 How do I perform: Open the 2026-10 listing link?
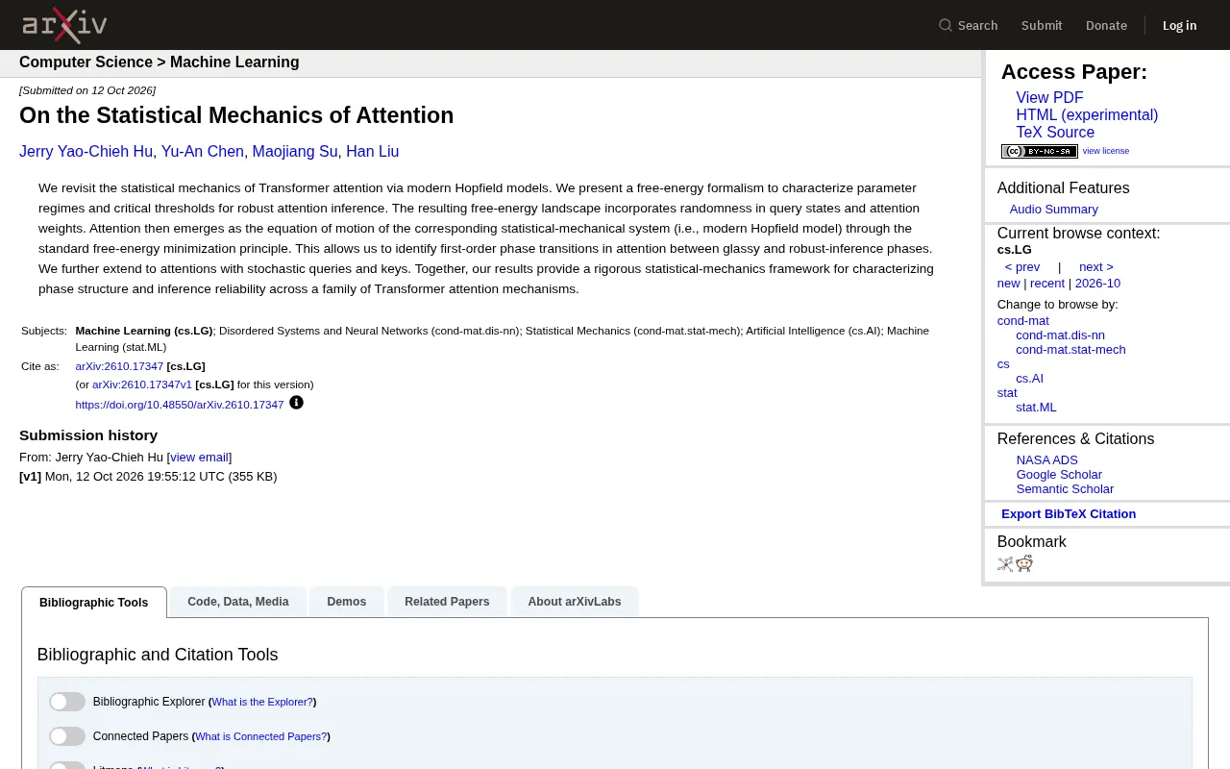(x=1097, y=284)
